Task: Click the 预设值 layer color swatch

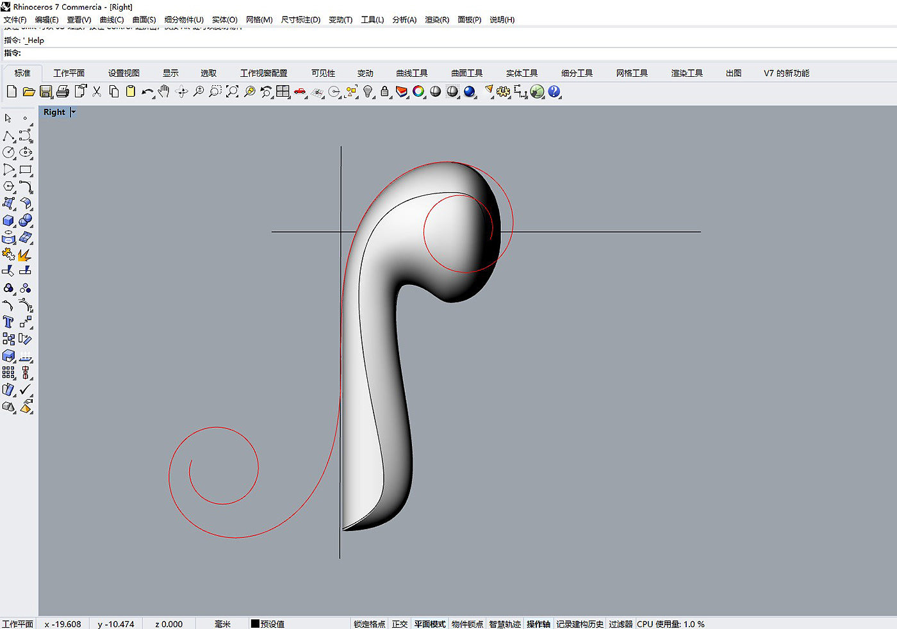Action: click(255, 624)
